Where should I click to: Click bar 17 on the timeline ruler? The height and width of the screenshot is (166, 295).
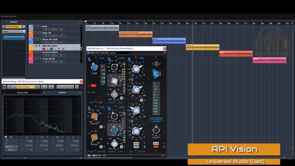tap(120, 23)
